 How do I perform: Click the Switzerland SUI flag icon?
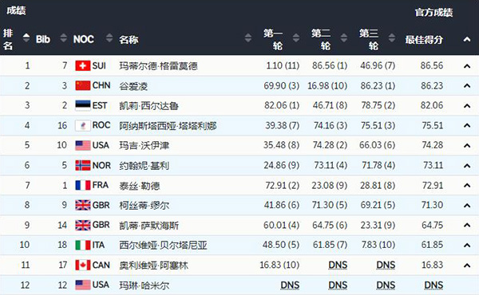click(x=83, y=65)
